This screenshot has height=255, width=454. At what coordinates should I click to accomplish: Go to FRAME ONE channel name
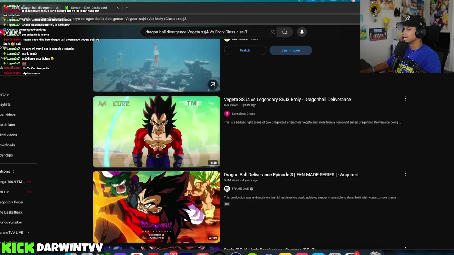(x=240, y=189)
